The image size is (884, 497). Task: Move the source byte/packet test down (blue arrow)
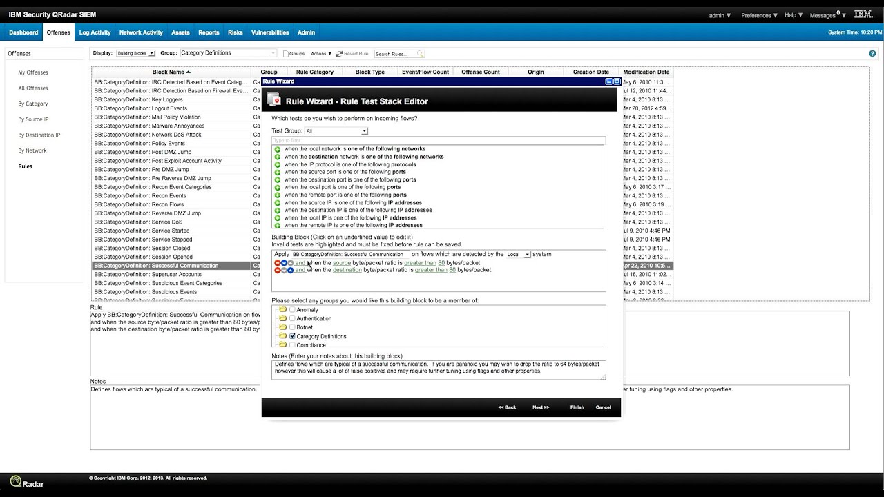click(x=285, y=263)
